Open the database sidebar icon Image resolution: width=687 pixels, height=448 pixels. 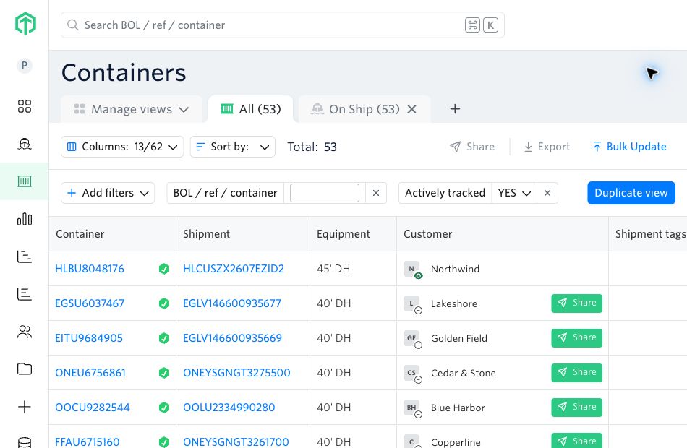(25, 442)
